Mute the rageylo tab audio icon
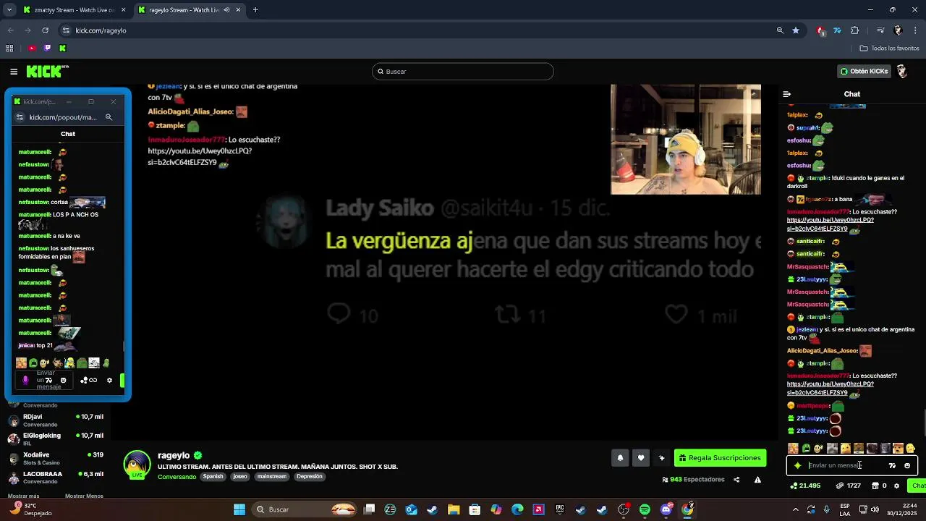Screen dimensions: 926x521 coord(226,10)
